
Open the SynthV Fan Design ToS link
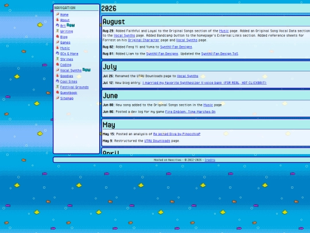[220, 54]
